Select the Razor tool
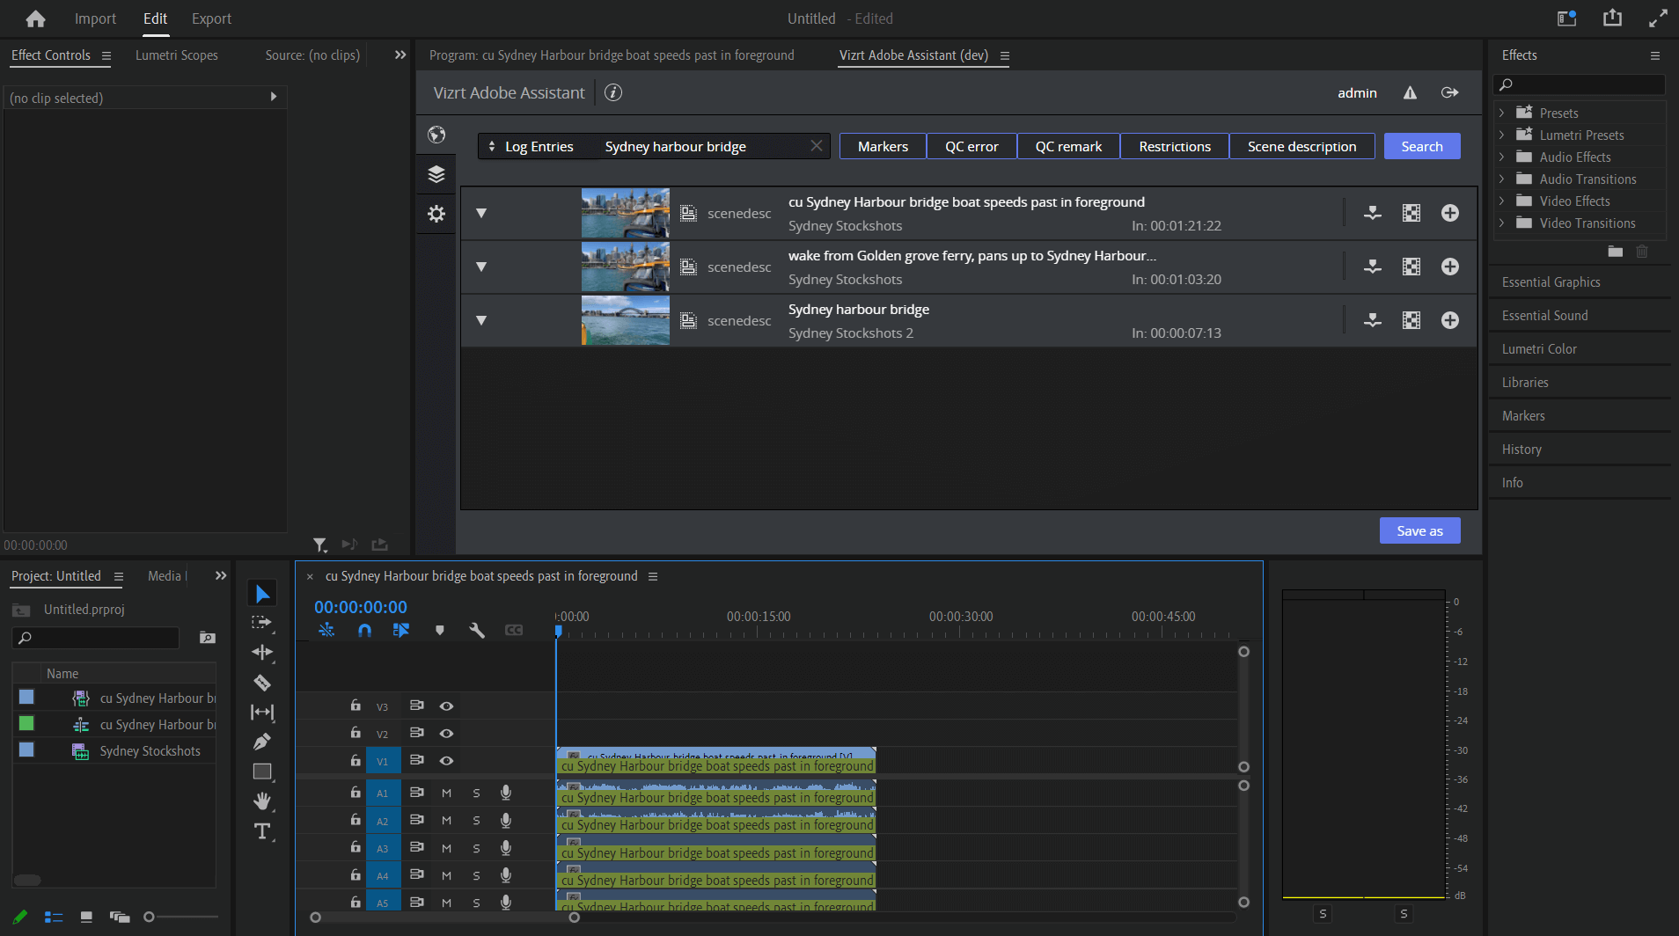The height and width of the screenshot is (936, 1679). coord(262,683)
